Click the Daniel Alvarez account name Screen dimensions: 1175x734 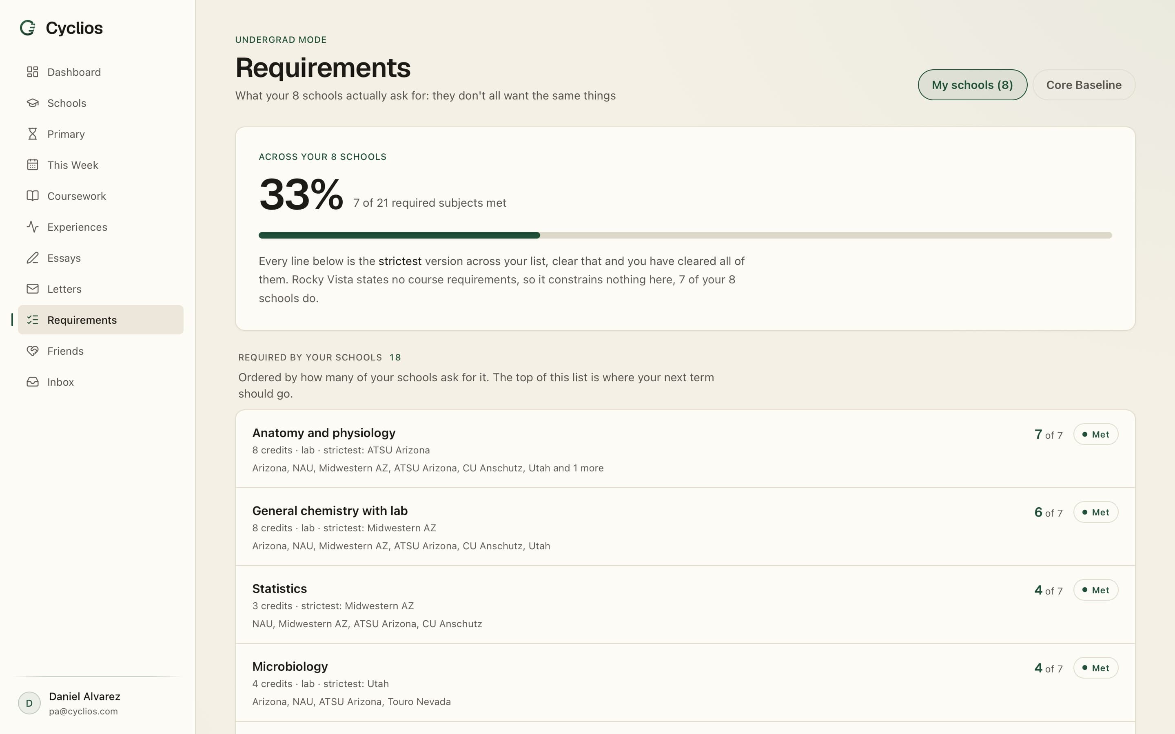(x=84, y=696)
